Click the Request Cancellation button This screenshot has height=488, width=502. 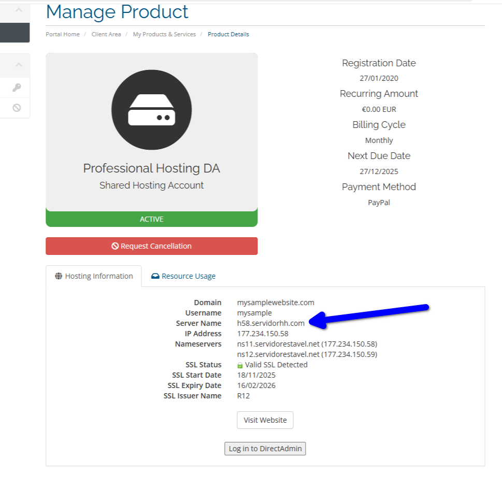tap(151, 246)
